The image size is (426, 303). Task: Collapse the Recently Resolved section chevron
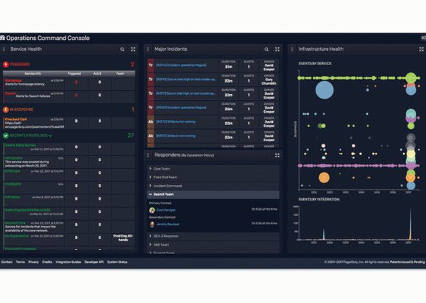coord(50,135)
